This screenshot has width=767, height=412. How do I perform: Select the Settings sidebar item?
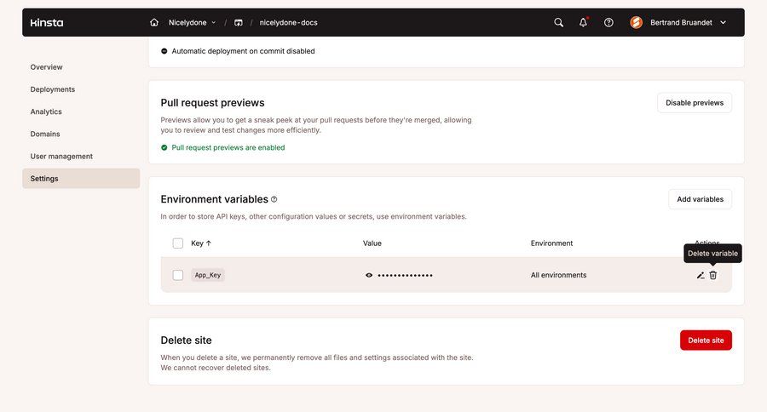click(x=81, y=179)
